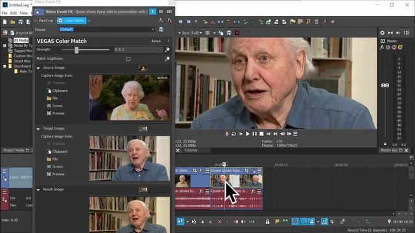Select Clipboard under Target Image capture

tap(57, 151)
